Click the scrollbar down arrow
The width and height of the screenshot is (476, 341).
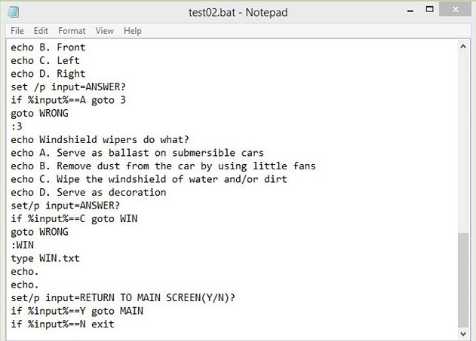pyautogui.click(x=463, y=333)
